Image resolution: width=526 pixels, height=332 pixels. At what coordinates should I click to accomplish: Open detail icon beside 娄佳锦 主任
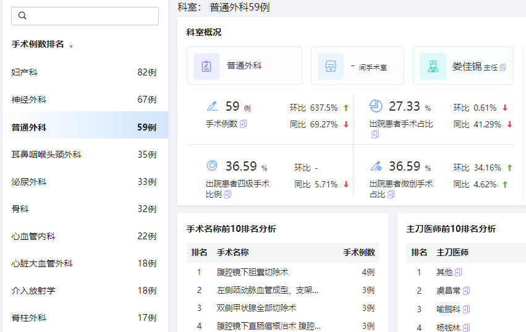click(x=503, y=67)
